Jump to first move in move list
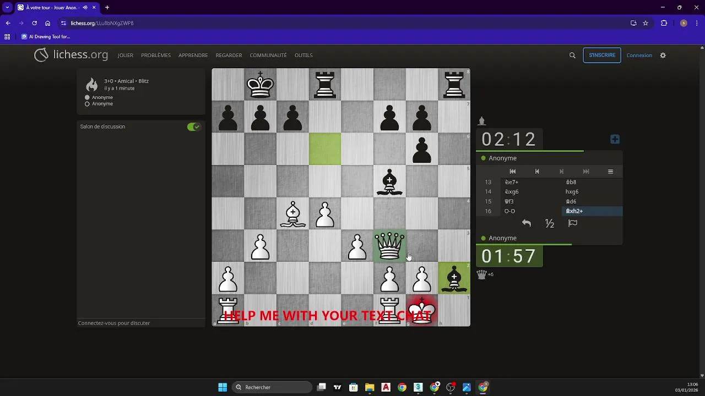705x396 pixels. [513, 172]
